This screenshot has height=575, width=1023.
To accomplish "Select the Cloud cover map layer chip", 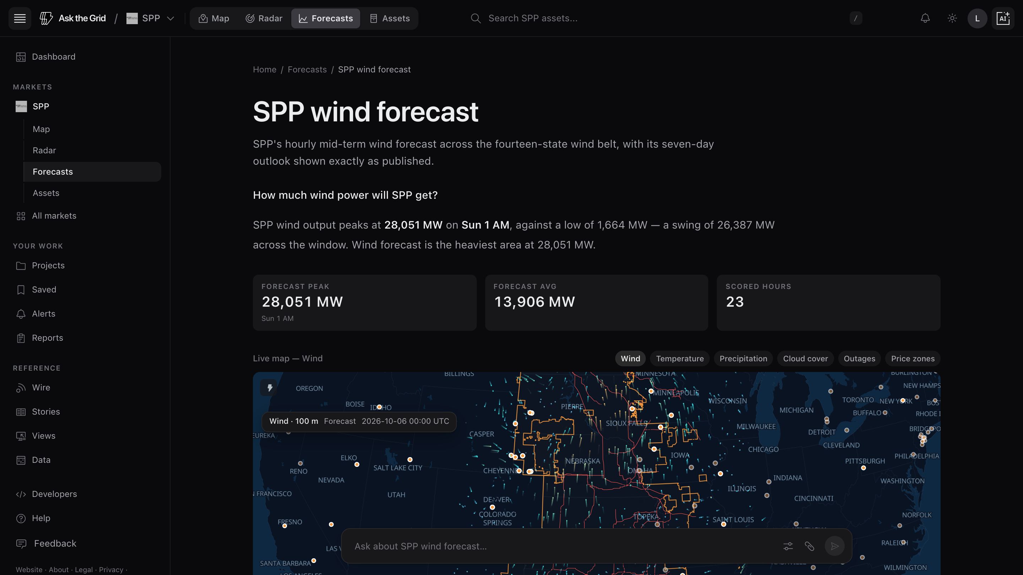I will point(805,359).
